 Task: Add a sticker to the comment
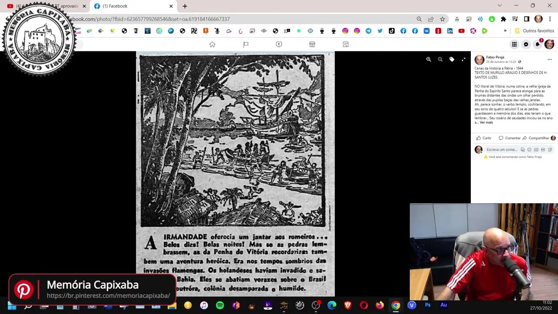pos(550,150)
